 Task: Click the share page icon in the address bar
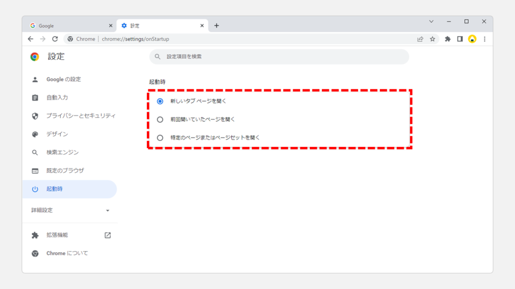(x=420, y=39)
